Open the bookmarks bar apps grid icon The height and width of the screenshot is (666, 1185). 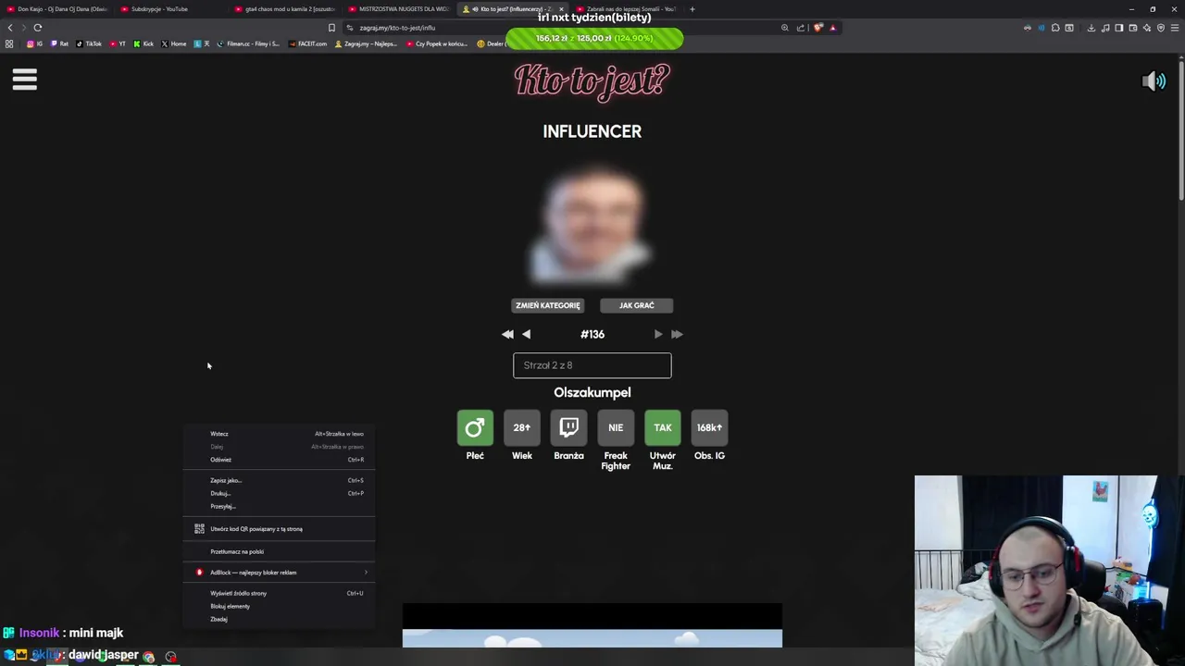9,43
